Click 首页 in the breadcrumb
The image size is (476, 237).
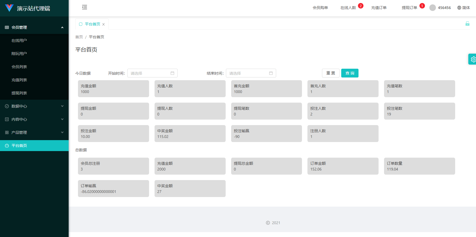[79, 37]
